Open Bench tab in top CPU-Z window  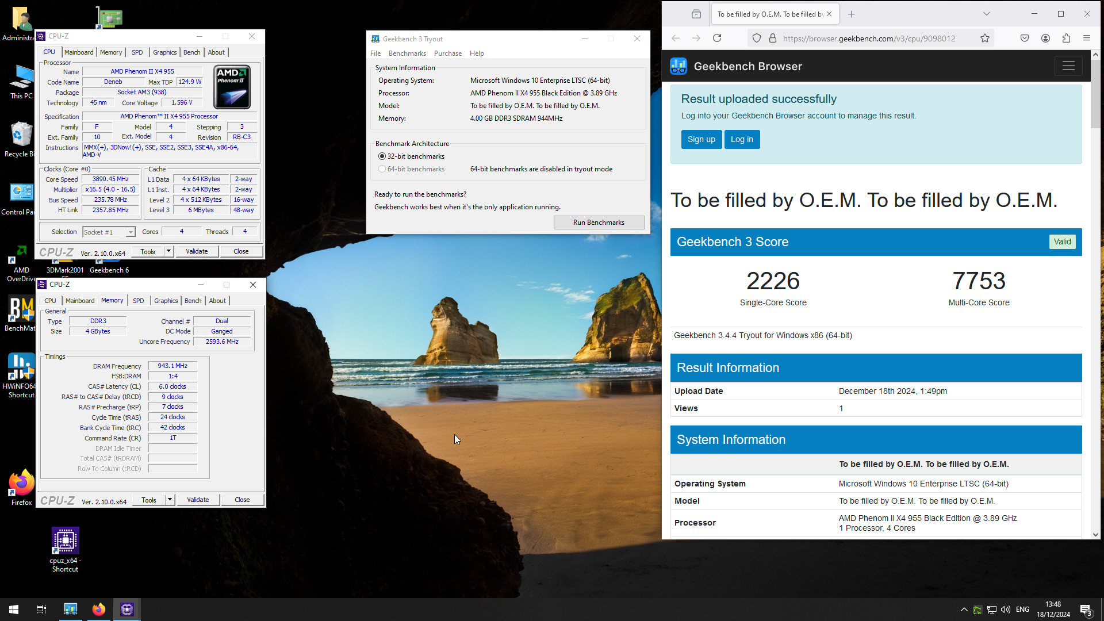click(x=192, y=52)
